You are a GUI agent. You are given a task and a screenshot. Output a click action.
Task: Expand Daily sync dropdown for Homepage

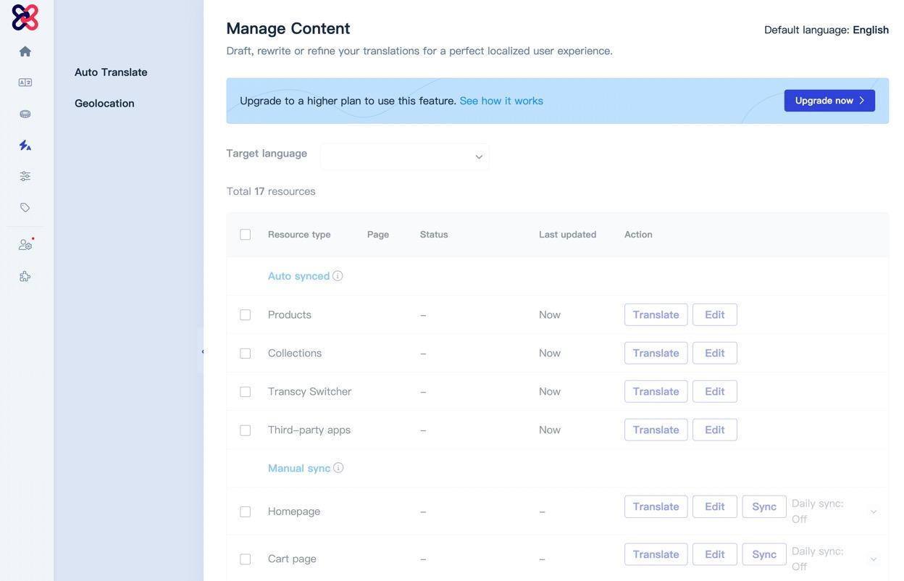[874, 511]
